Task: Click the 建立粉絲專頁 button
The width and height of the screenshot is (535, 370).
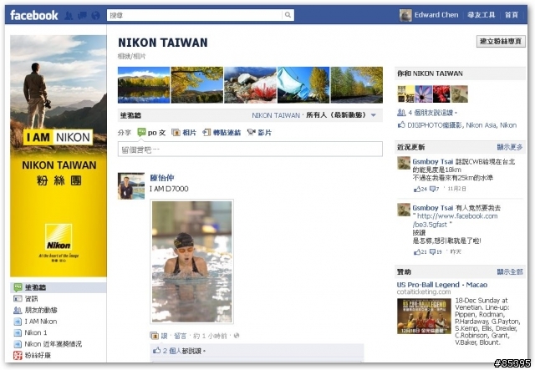Action: (x=501, y=41)
